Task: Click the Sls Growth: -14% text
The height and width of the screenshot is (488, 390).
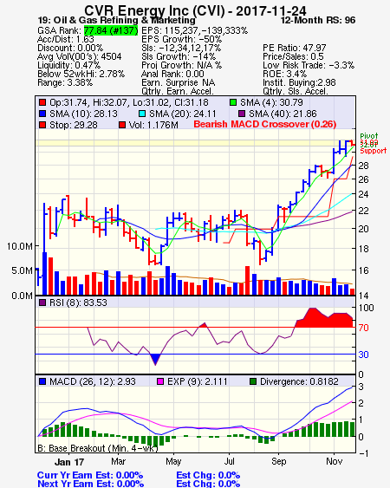Action: (x=179, y=56)
